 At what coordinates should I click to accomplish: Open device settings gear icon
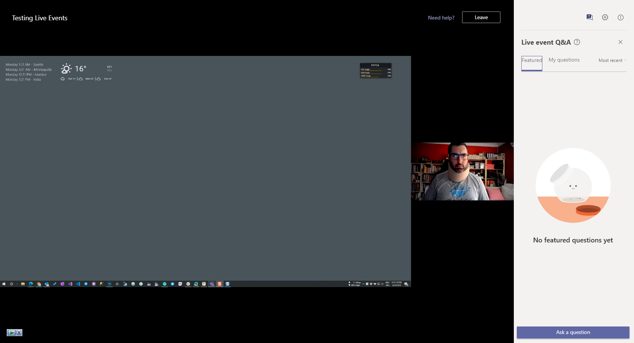coord(605,17)
